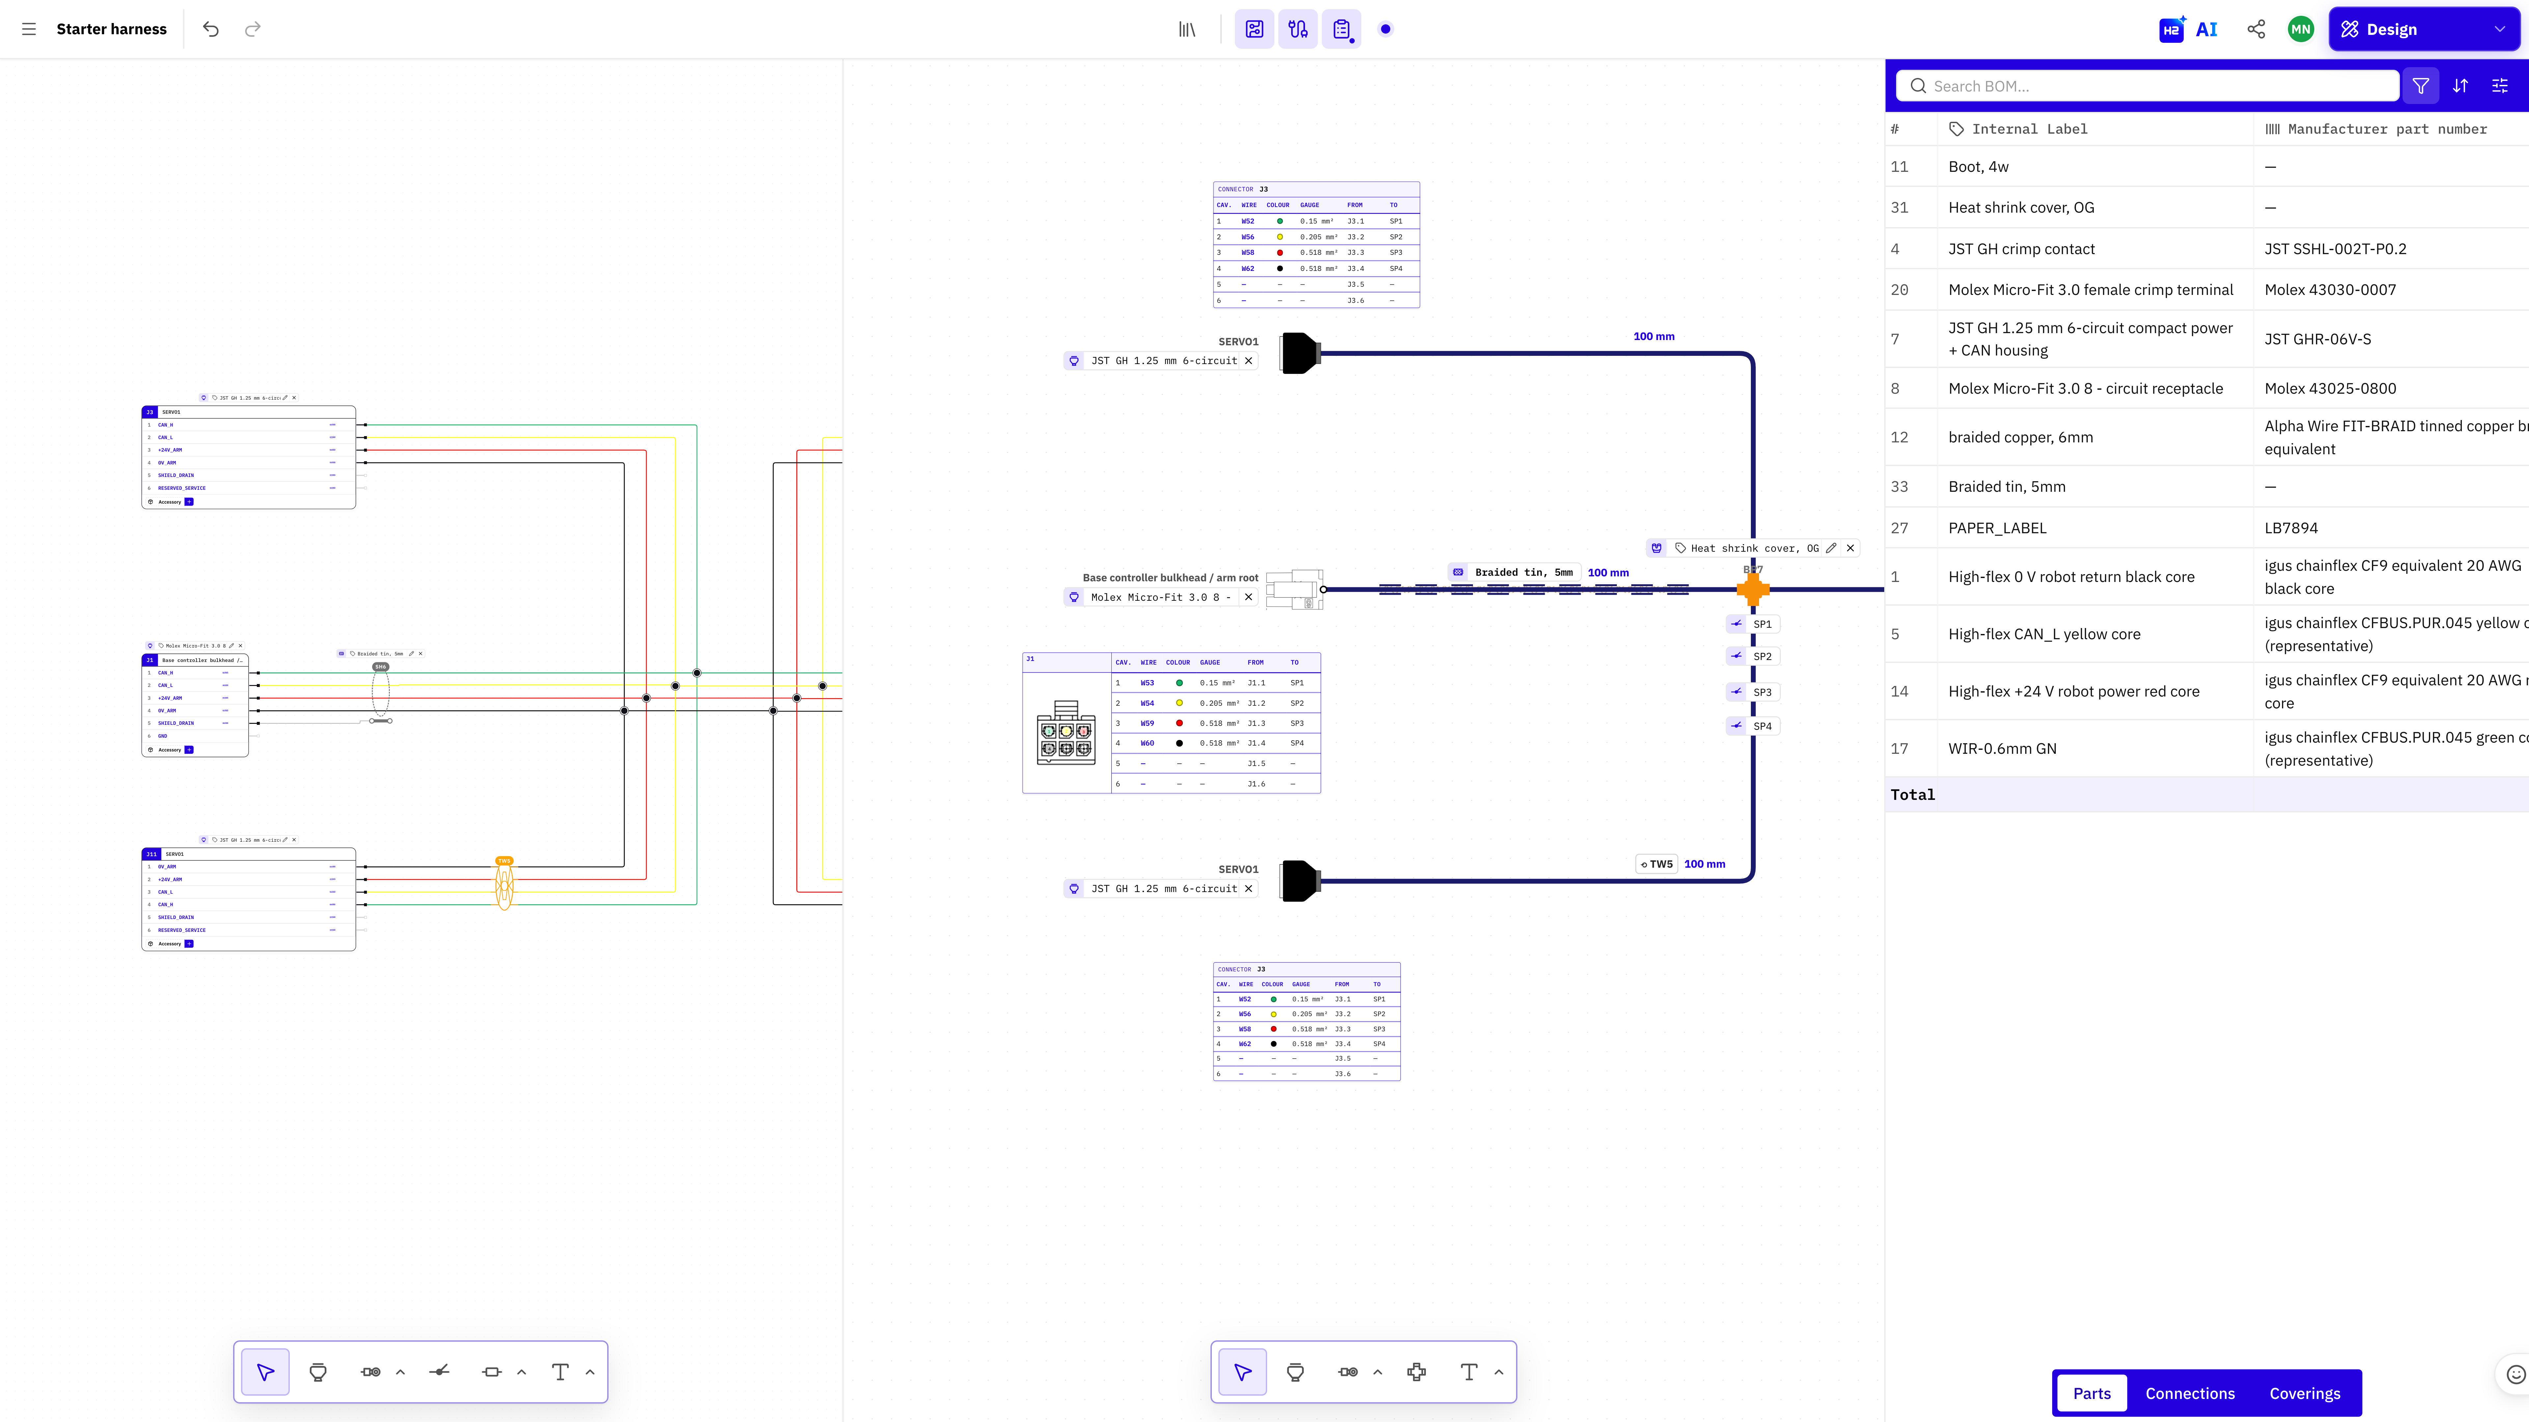Open the MN user avatar
This screenshot has width=2529, height=1422.
click(x=2300, y=29)
